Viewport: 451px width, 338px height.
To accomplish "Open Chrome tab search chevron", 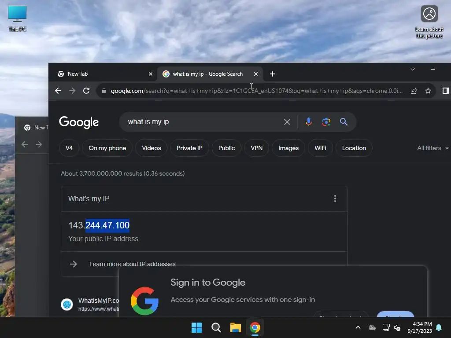I will coord(412,69).
